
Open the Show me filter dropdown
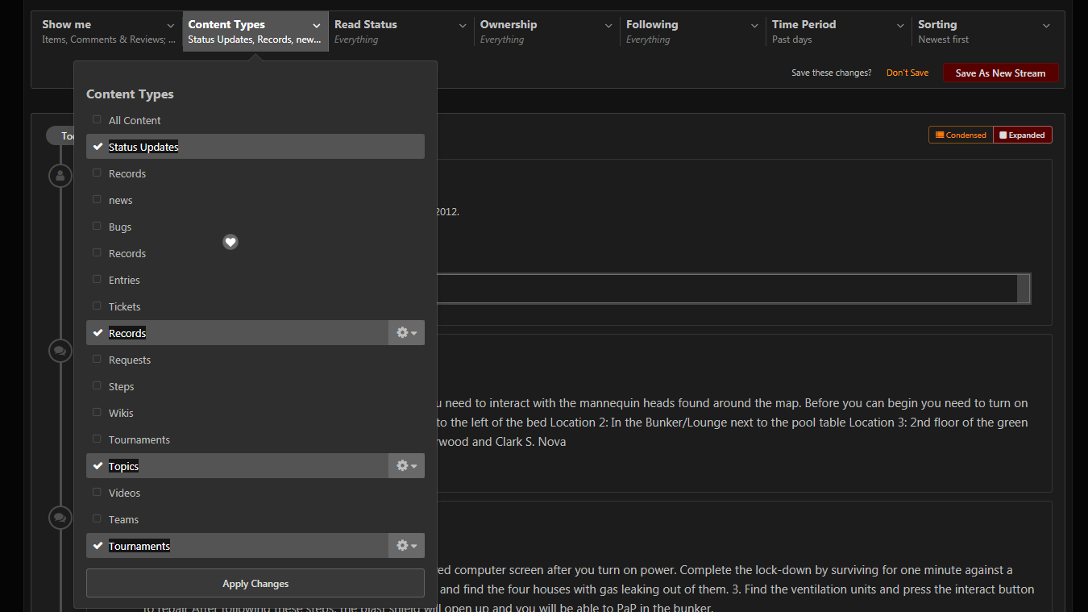tap(109, 31)
